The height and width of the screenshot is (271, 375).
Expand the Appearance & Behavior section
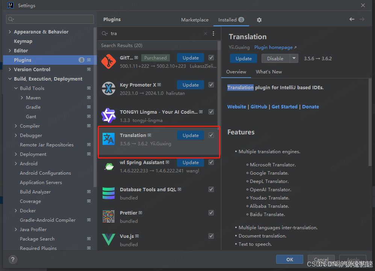coord(10,32)
